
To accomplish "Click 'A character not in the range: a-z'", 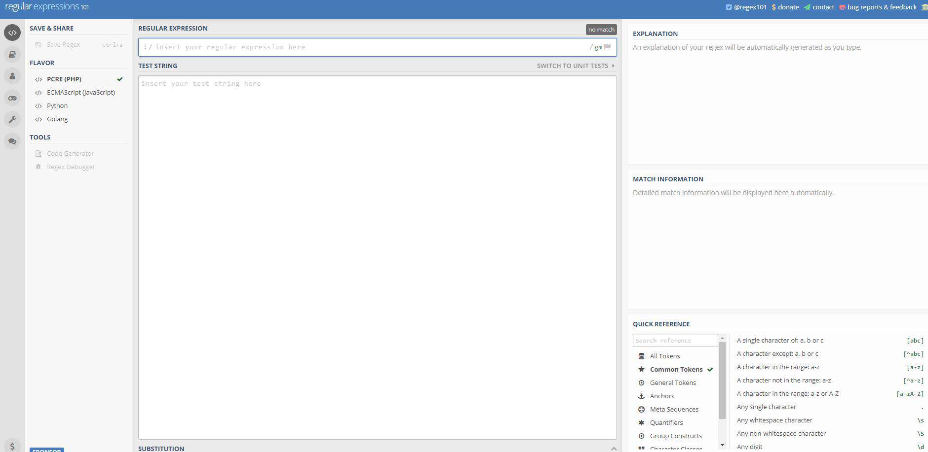I will tap(830, 380).
